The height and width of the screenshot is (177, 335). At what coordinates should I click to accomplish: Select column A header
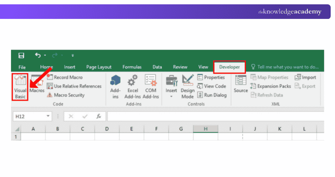point(33,129)
